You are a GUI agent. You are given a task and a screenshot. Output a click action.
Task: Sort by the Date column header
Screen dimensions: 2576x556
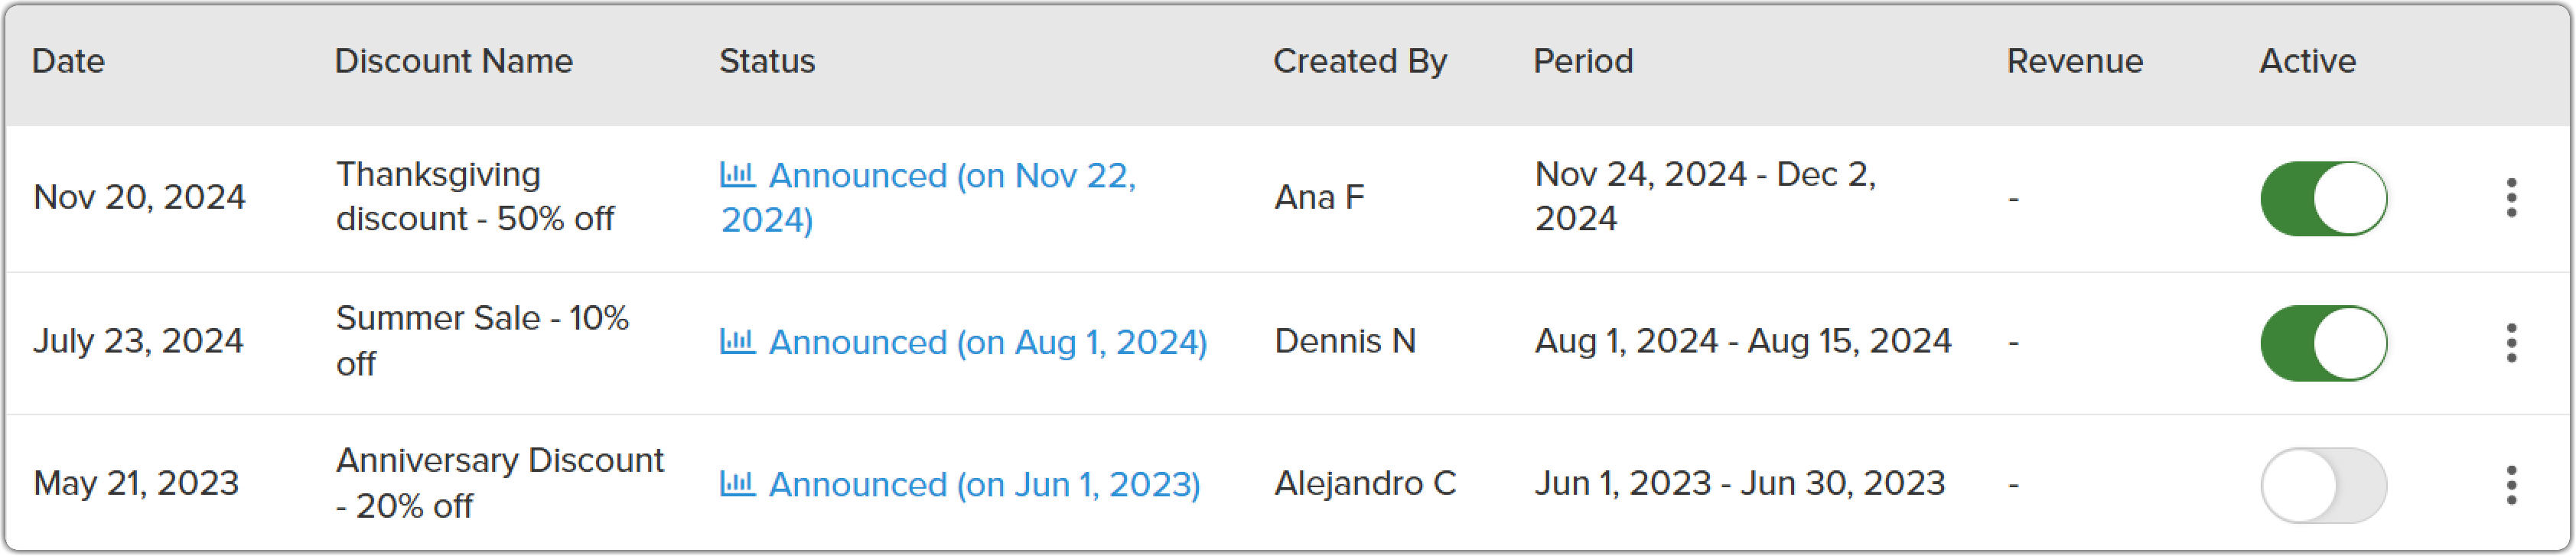coord(68,61)
